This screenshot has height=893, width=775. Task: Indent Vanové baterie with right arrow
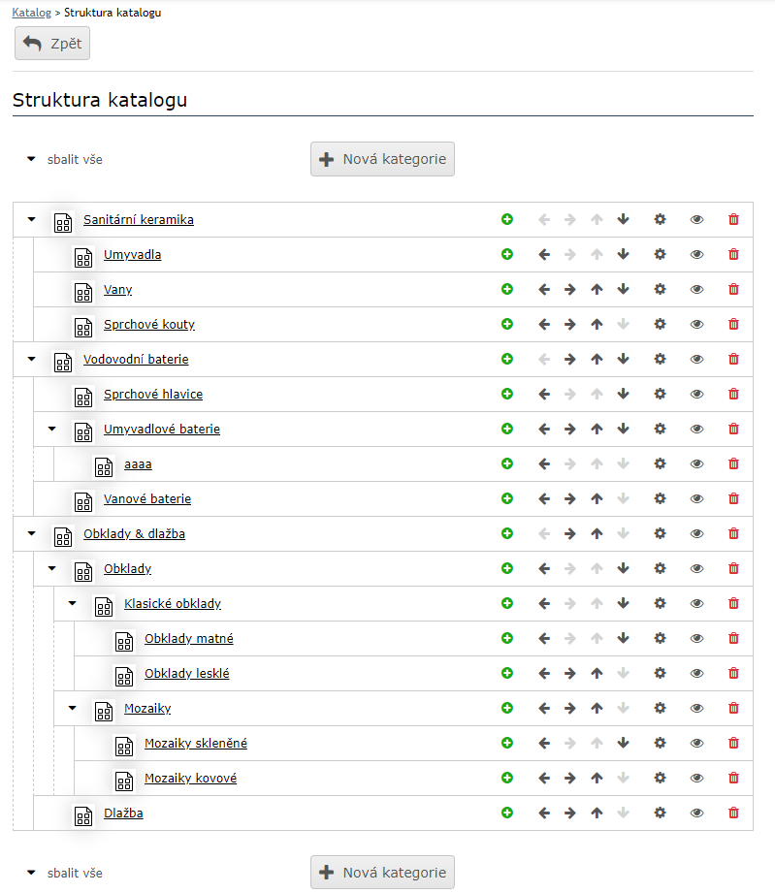[x=570, y=498]
